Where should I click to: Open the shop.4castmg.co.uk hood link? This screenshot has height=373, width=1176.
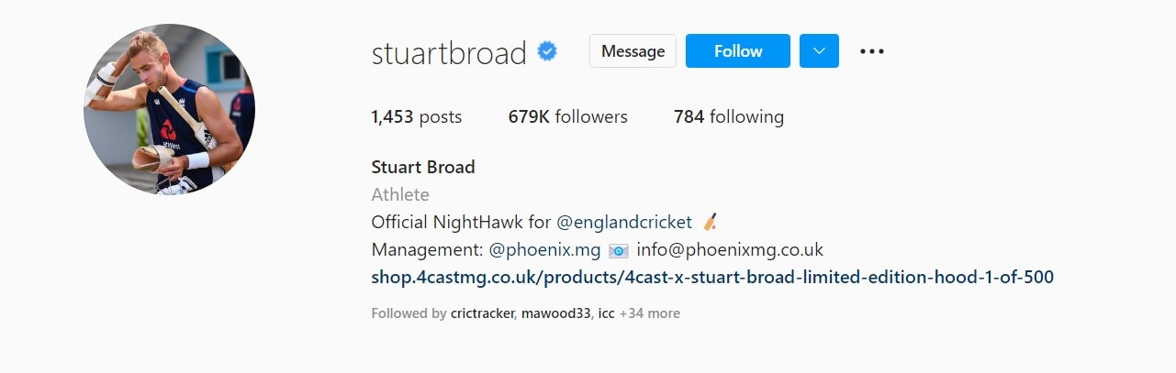[712, 277]
